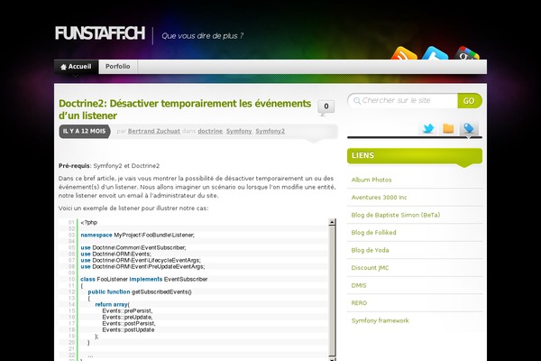The height and width of the screenshot is (361, 541).
Task: Open the RERO link
Action: pyautogui.click(x=359, y=303)
